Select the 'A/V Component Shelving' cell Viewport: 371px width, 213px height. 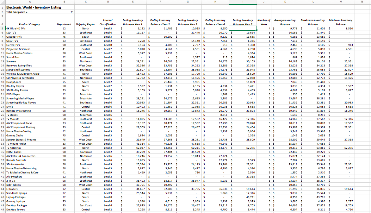click(30, 127)
